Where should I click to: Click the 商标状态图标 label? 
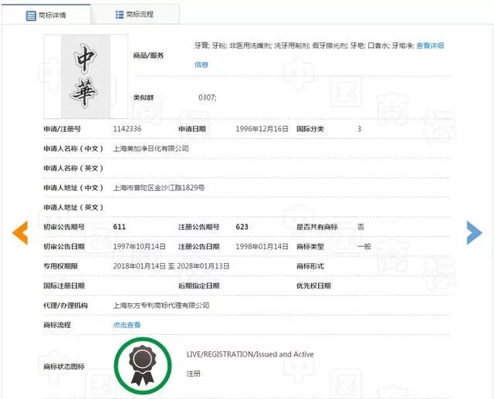tap(64, 367)
